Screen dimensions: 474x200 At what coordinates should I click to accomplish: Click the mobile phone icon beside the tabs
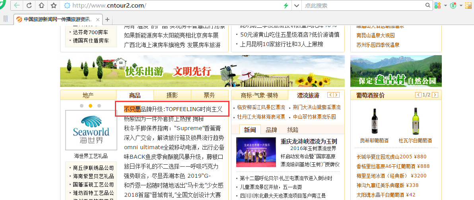pos(5,19)
